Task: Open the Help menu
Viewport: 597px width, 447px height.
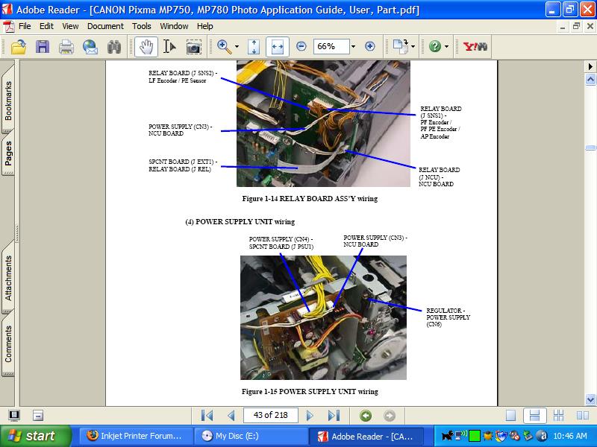Action: click(204, 26)
